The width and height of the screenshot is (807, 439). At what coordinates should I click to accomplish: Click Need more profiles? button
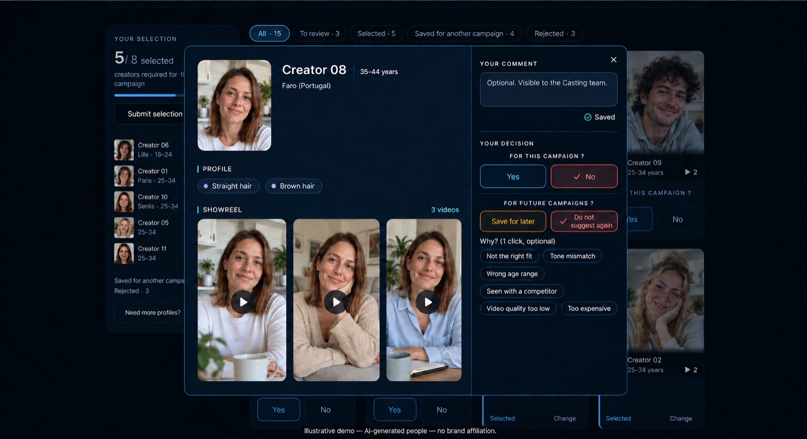coord(150,312)
